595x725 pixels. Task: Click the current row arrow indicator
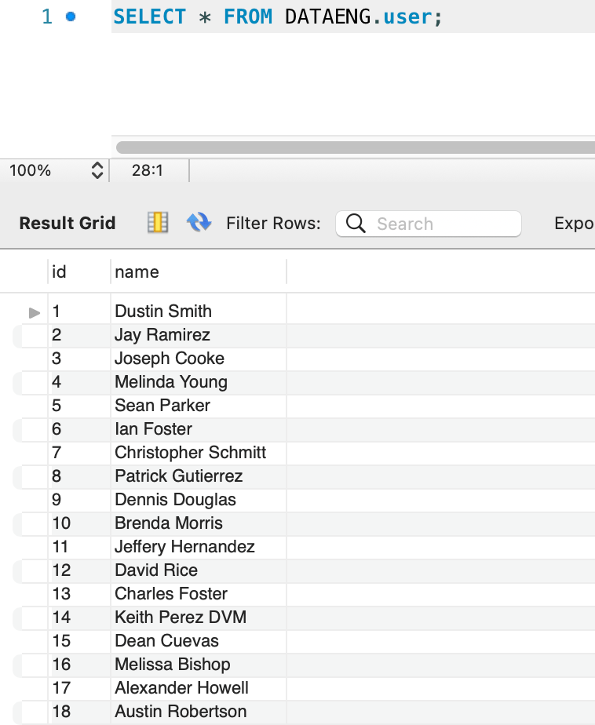[x=34, y=312]
